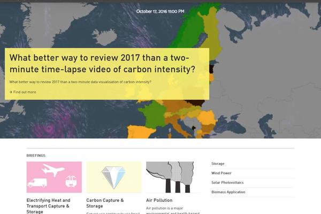Screen dimensions: 321x214
Task: Open the Solar Photovoltaics briefing link
Action: [x=227, y=182]
